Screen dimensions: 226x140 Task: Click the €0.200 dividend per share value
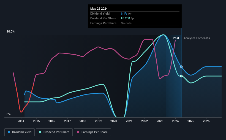[x=126, y=18]
